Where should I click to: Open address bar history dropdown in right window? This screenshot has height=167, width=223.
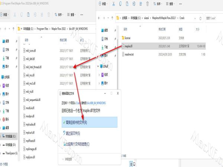point(195,18)
